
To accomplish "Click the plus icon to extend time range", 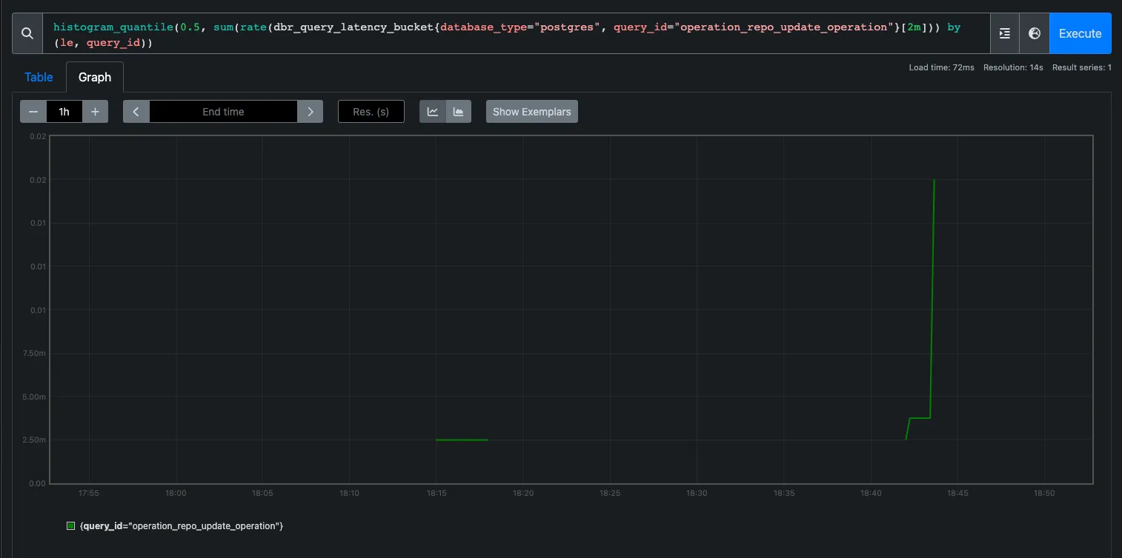I will pos(95,111).
